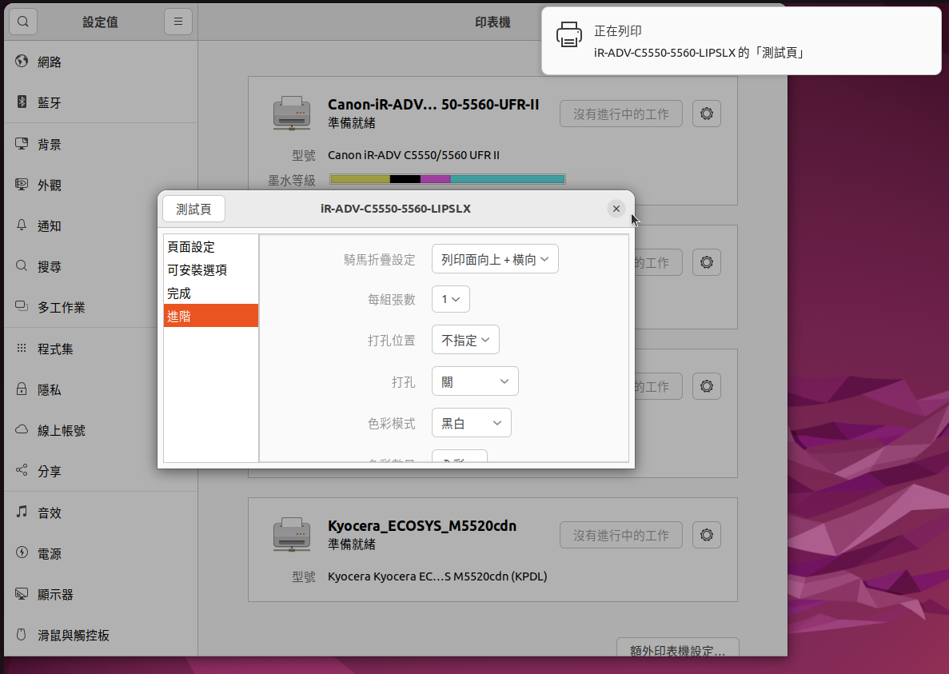949x674 pixels.
Task: Select the Appearance (外觀) icon
Action: pos(22,184)
